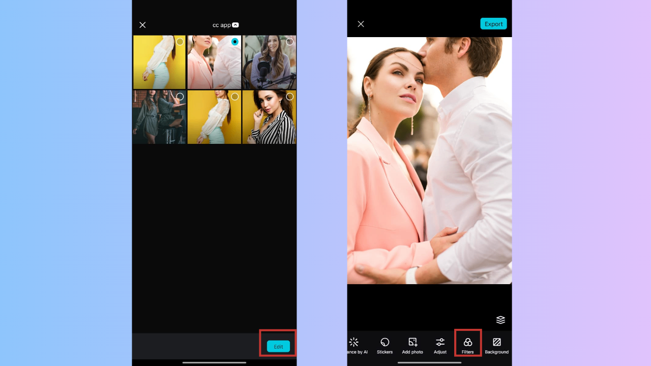This screenshot has width=651, height=366.
Task: Open the two women by brick wall thumbnail
Action: click(x=159, y=117)
